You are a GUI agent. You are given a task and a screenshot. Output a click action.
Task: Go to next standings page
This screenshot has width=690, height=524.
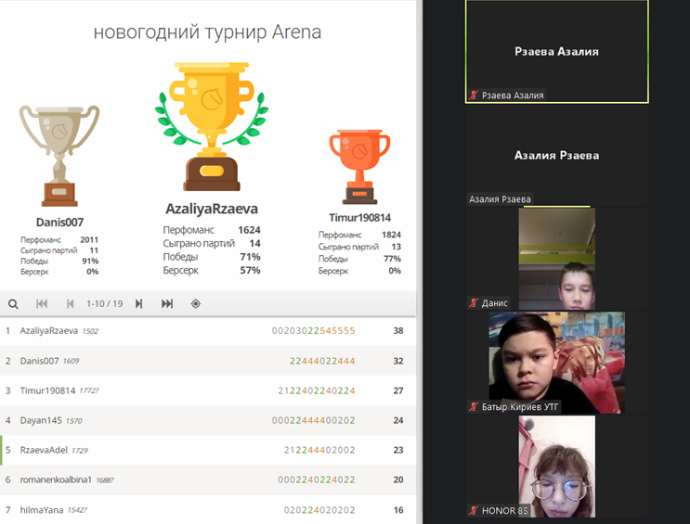(139, 303)
